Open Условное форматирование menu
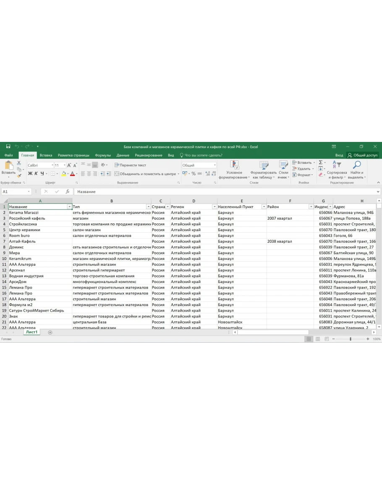The image size is (382, 485). (234, 170)
